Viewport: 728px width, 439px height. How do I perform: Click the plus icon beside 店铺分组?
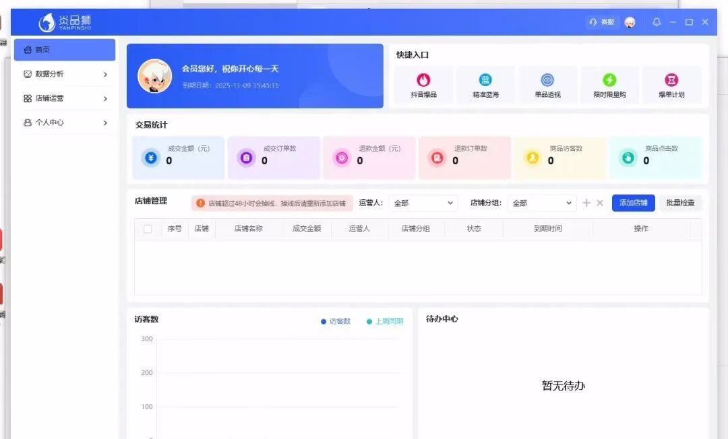tap(586, 203)
